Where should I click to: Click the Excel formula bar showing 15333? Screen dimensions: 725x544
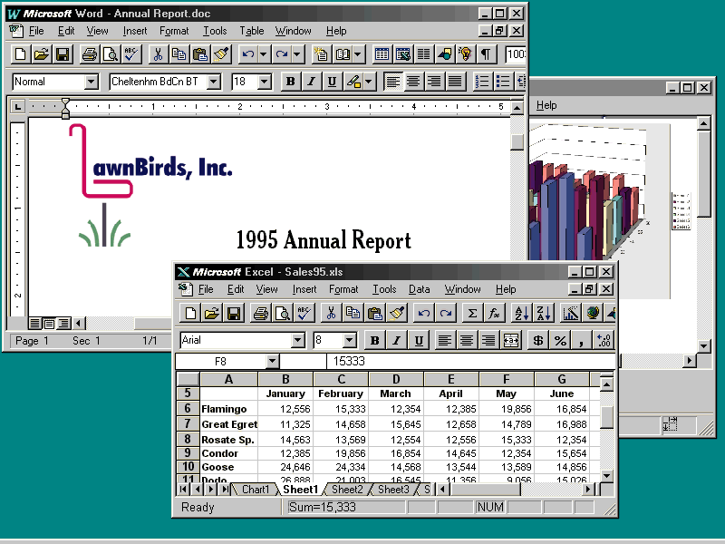(453, 361)
